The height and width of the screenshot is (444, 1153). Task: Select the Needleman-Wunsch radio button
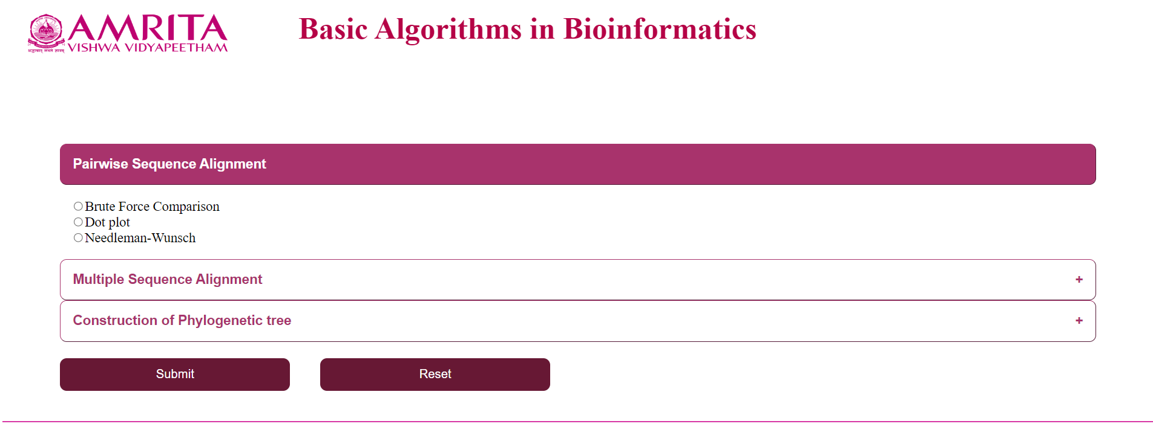[78, 237]
